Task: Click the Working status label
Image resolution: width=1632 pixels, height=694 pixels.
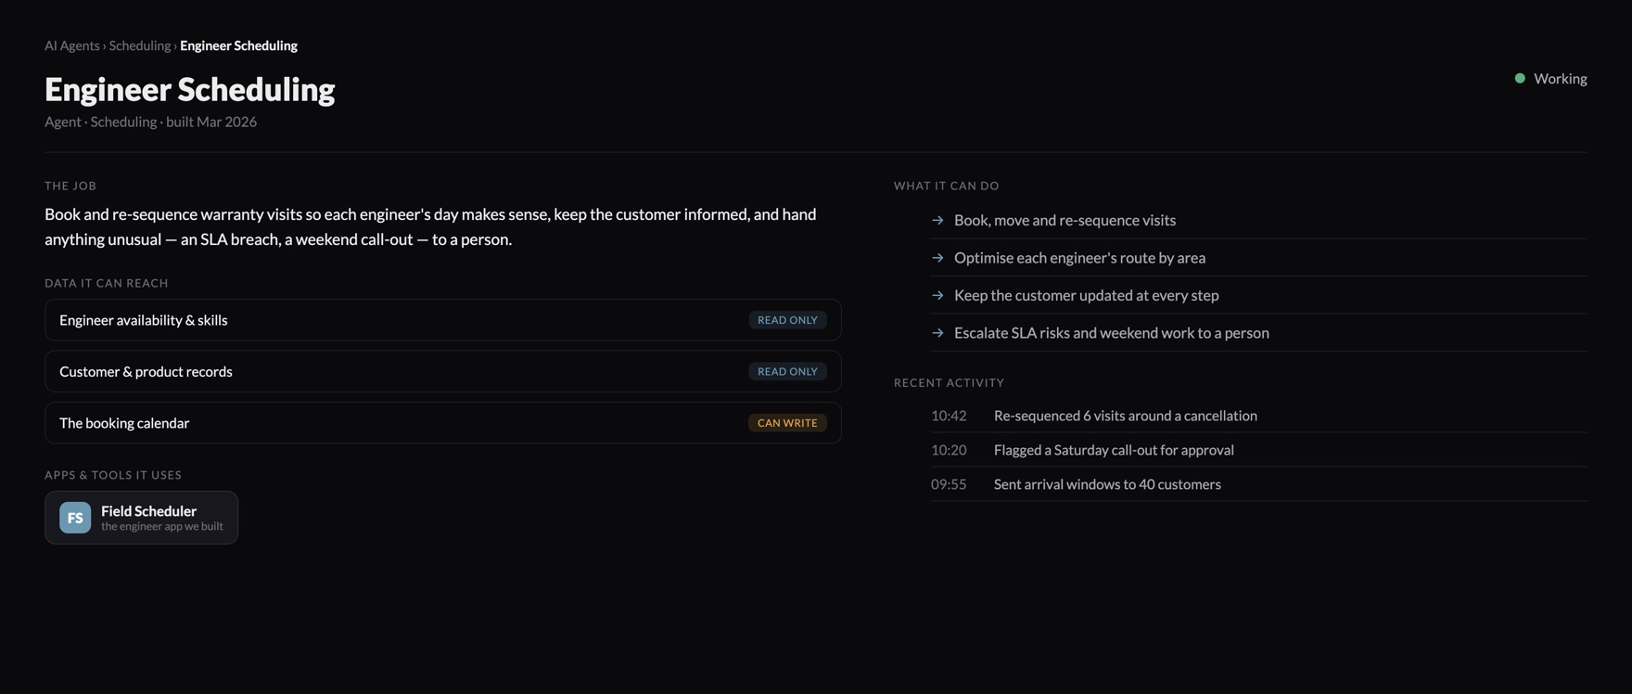Action: point(1561,79)
